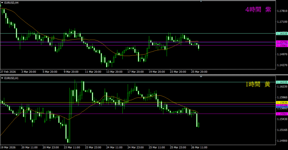Click the 25 Mar 20:00 time label
This screenshot has width=288, height=150.
[200, 72]
